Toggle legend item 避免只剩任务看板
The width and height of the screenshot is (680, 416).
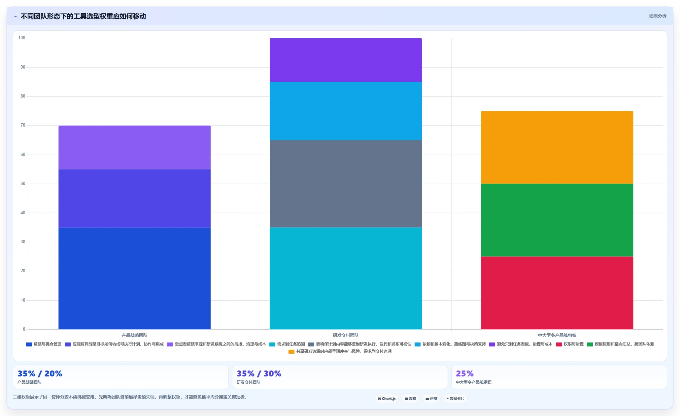pyautogui.click(x=521, y=344)
